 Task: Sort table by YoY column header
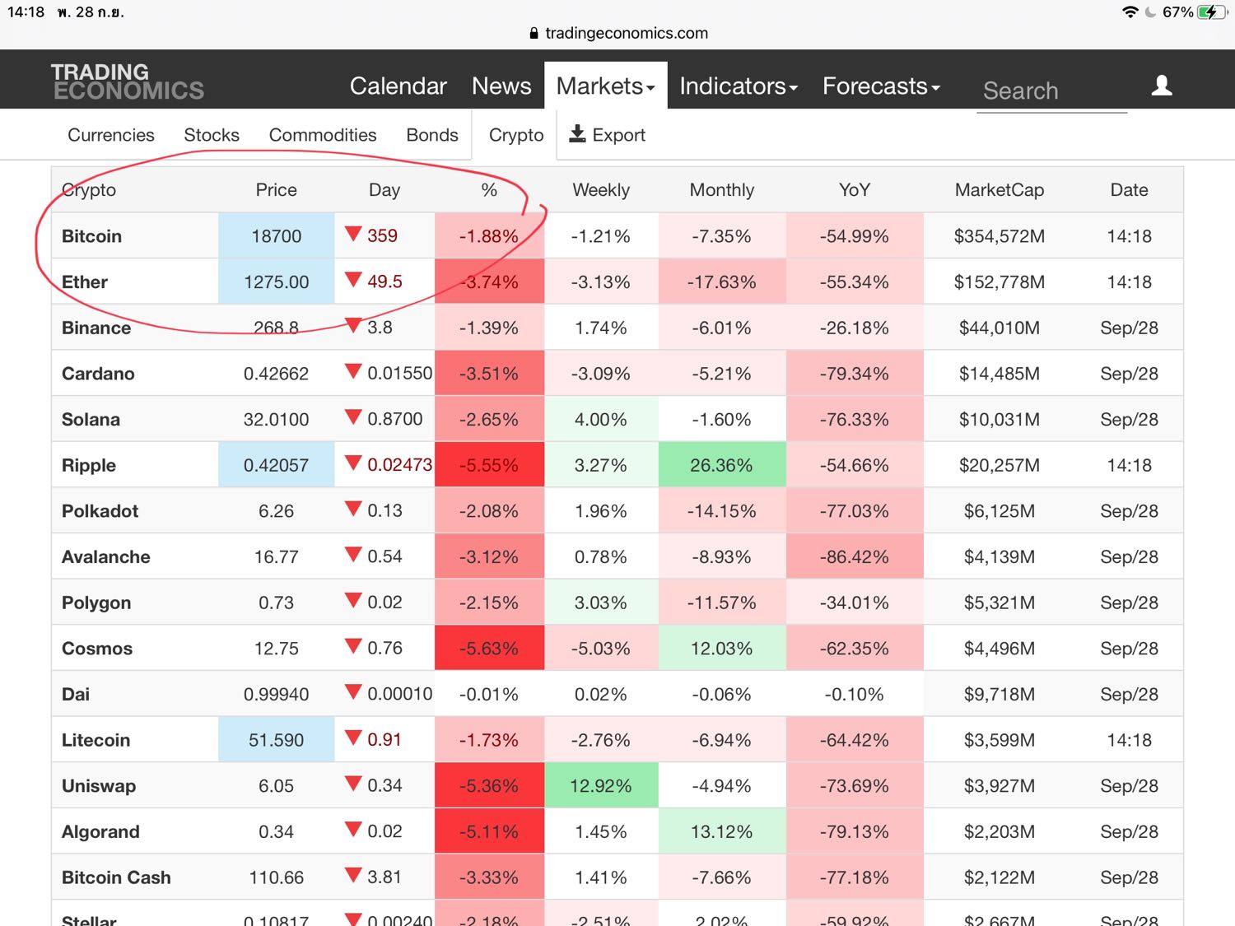[854, 190]
